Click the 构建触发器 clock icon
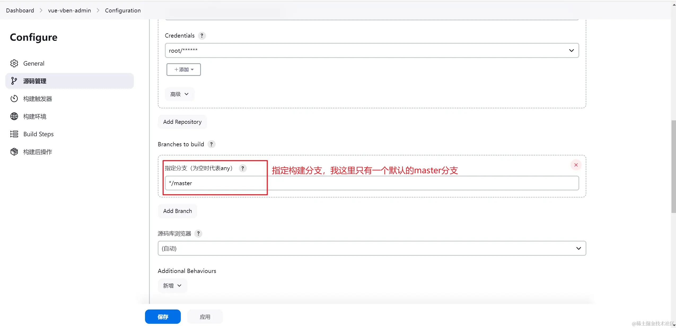This screenshot has width=676, height=328. (x=14, y=99)
